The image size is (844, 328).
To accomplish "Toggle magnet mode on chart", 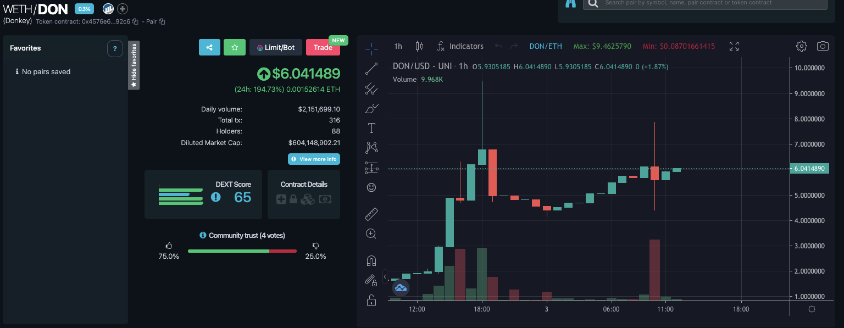I will (371, 260).
